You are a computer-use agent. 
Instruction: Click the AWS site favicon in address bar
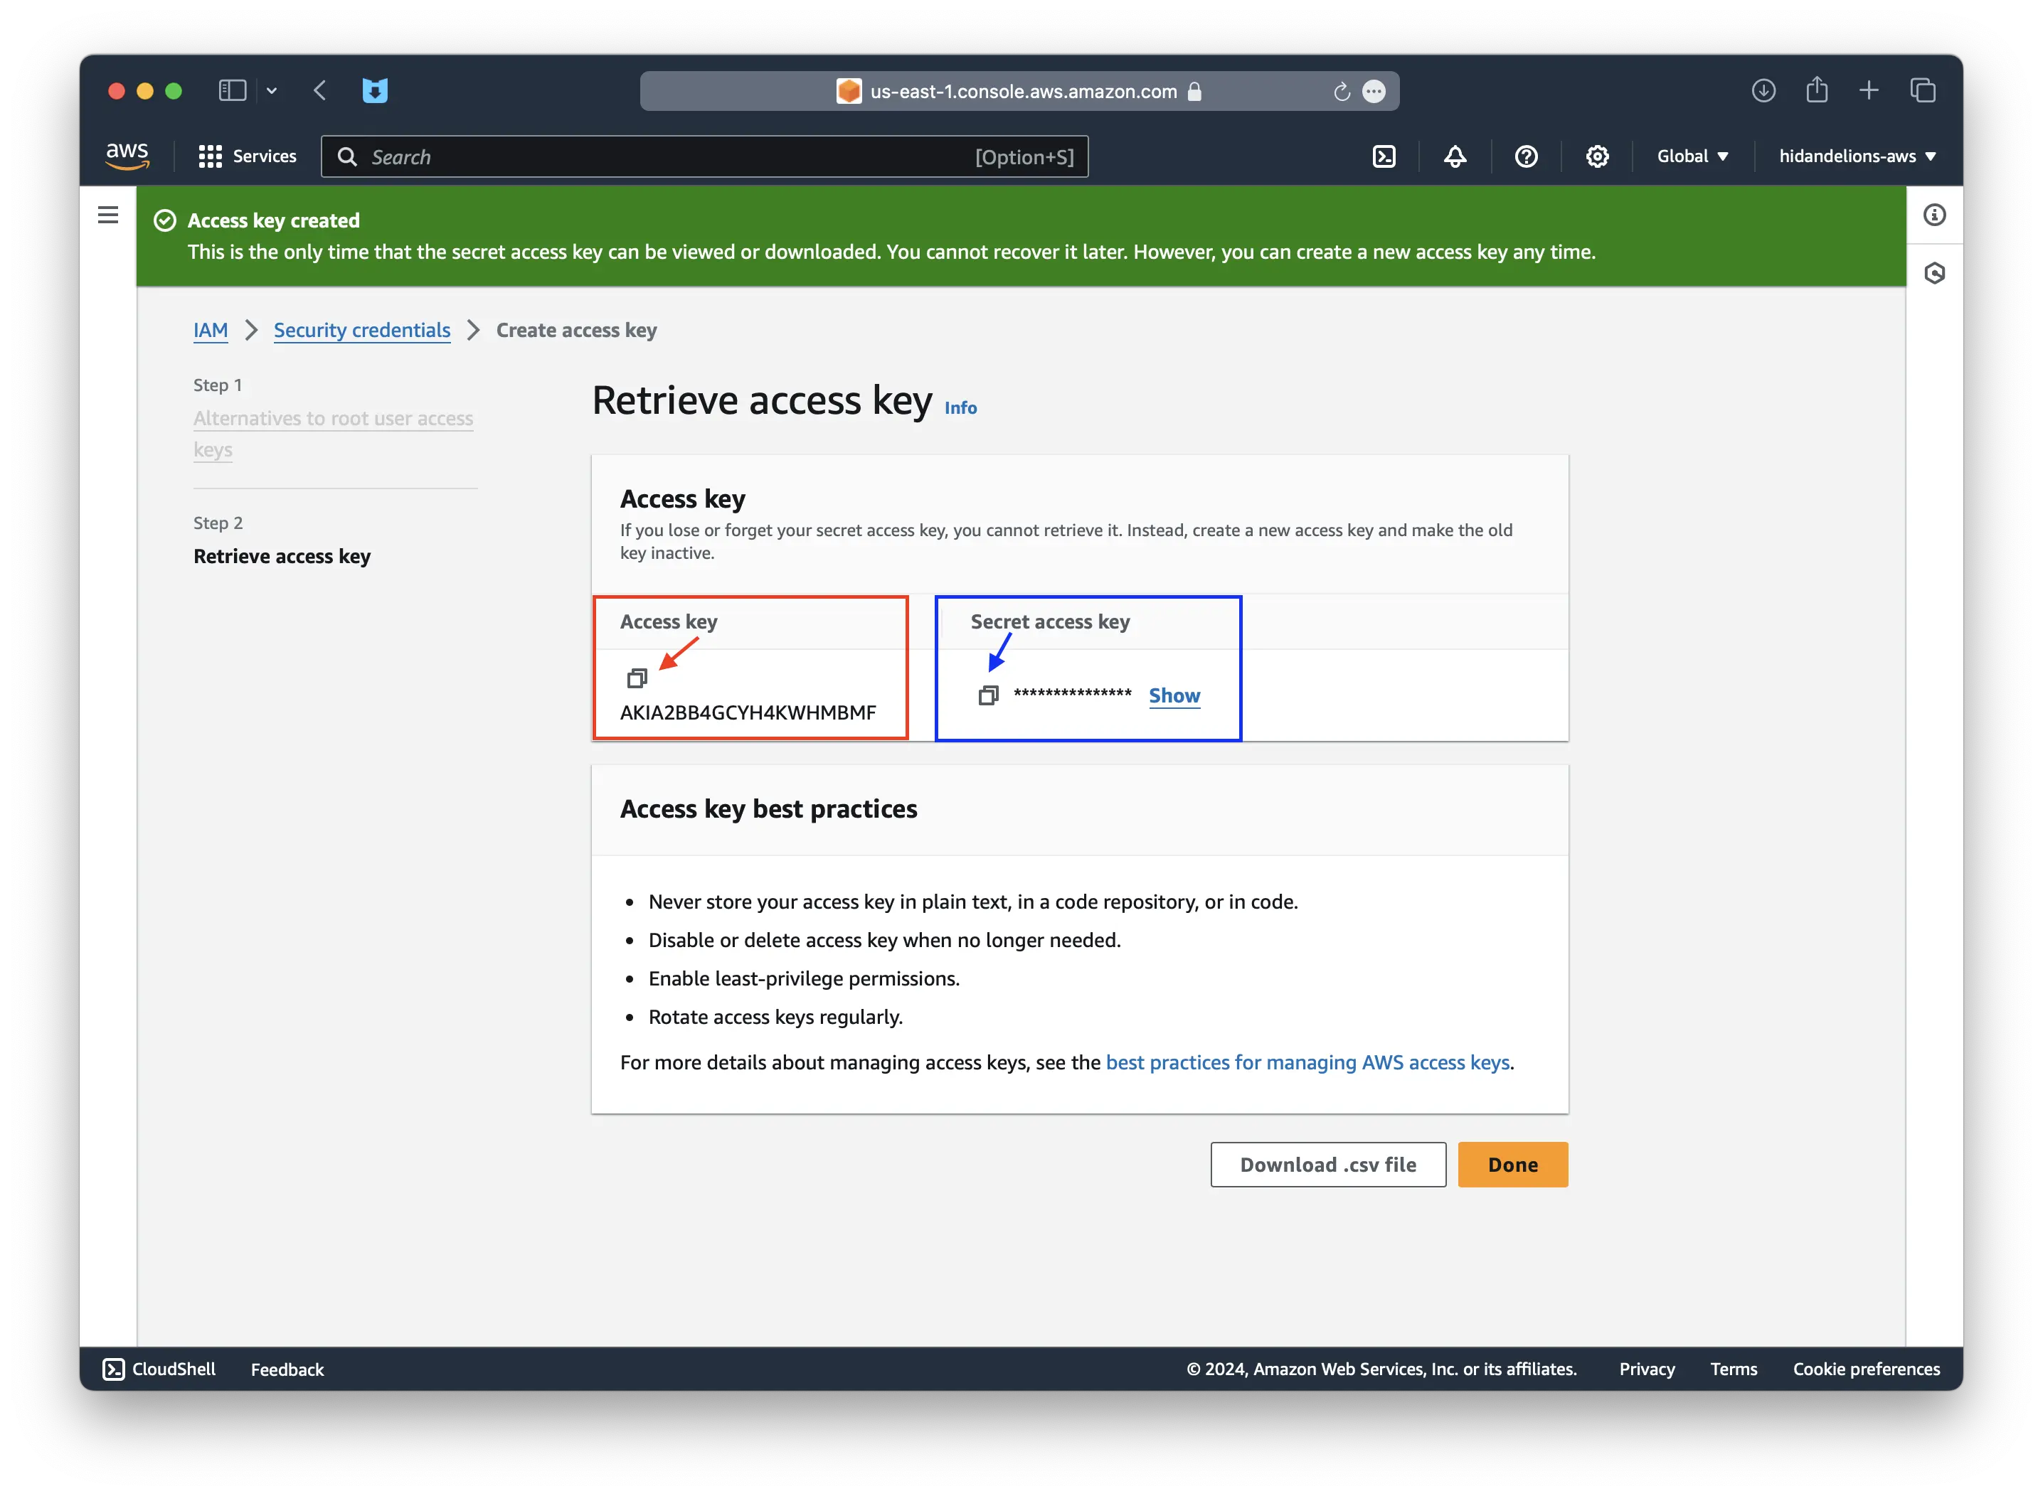848,92
